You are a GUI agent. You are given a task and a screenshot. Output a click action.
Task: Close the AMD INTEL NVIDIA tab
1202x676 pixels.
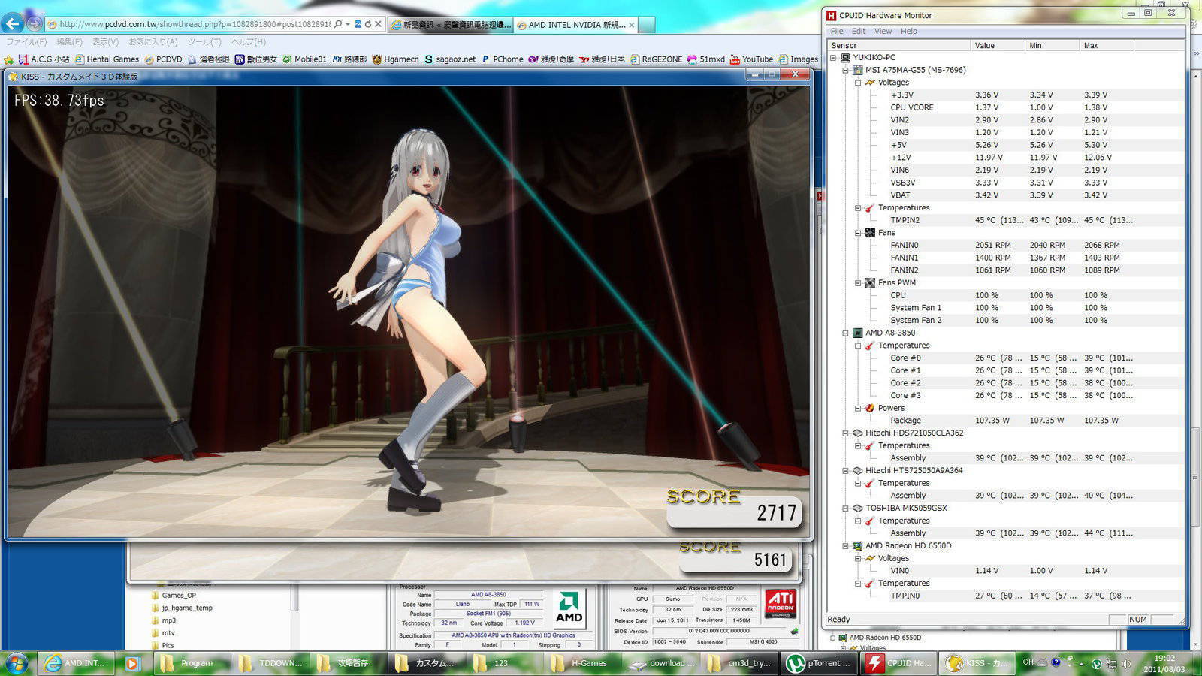(632, 25)
